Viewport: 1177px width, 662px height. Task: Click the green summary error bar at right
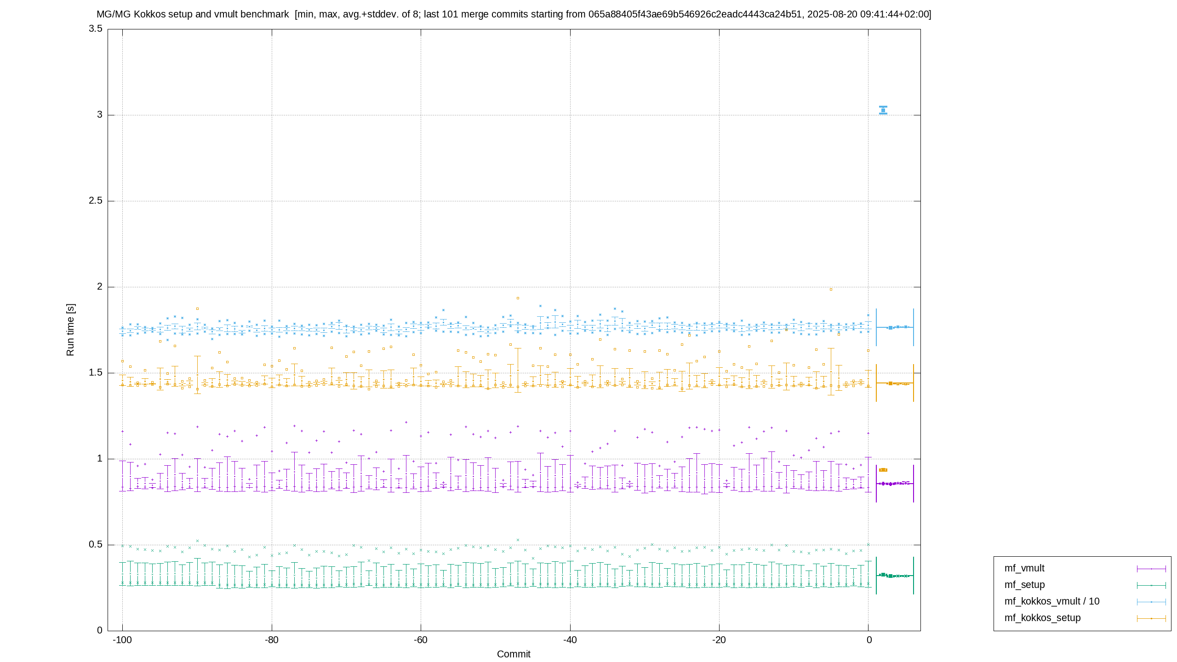point(894,576)
